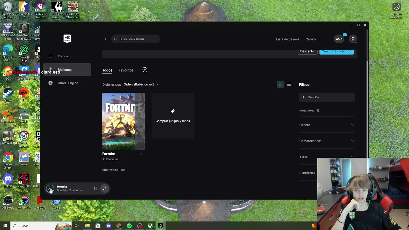Screen dimensions: 409x230
Task: Open Xbox app from the taskbar
Action: click(x=150, y=226)
